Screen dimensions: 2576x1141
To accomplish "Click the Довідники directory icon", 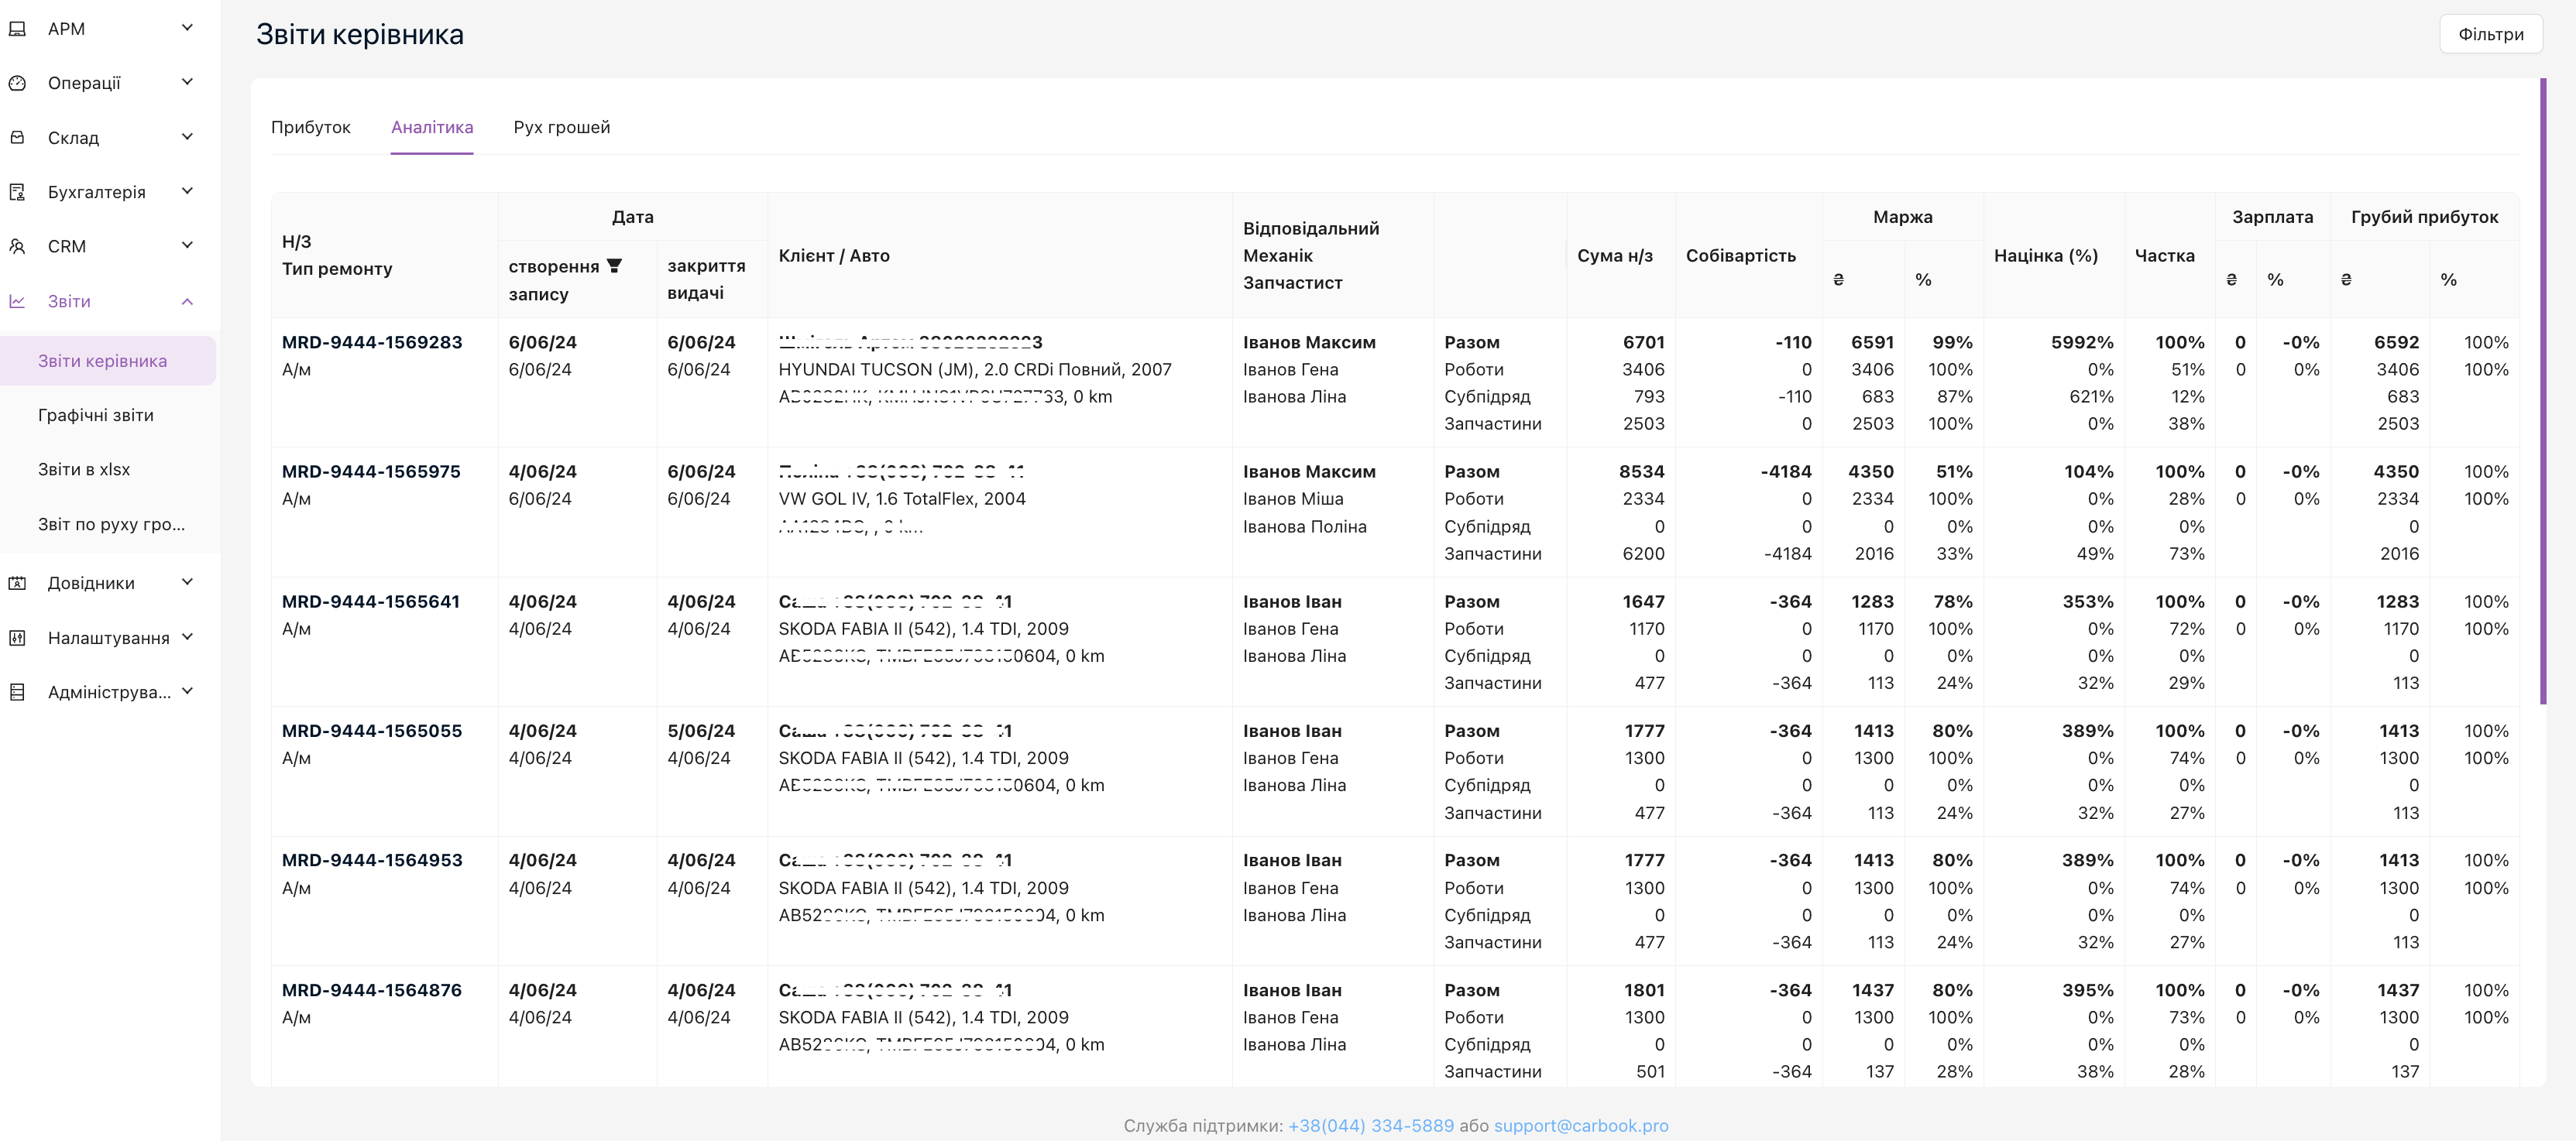I will 17,584.
